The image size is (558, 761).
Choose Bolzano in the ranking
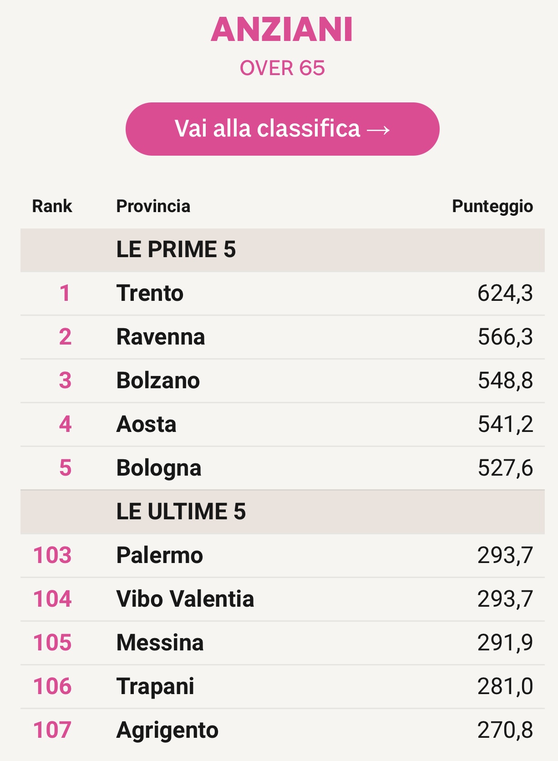pos(158,380)
